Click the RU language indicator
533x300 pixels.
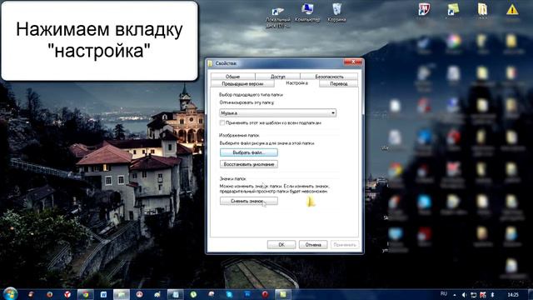(444, 294)
